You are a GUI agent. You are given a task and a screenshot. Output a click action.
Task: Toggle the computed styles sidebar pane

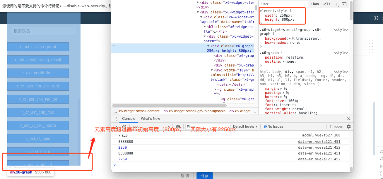coord(344,4)
